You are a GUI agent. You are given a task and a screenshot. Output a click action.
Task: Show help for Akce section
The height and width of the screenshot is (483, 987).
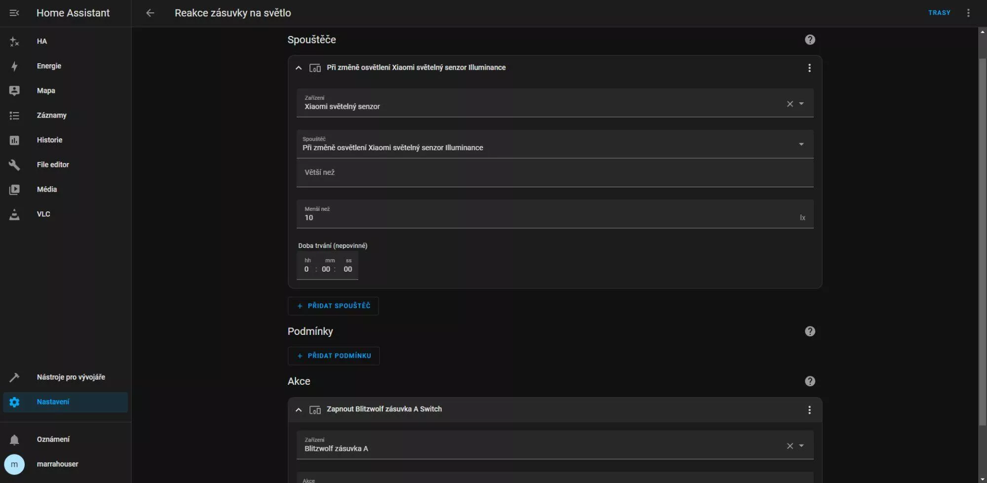(x=810, y=381)
